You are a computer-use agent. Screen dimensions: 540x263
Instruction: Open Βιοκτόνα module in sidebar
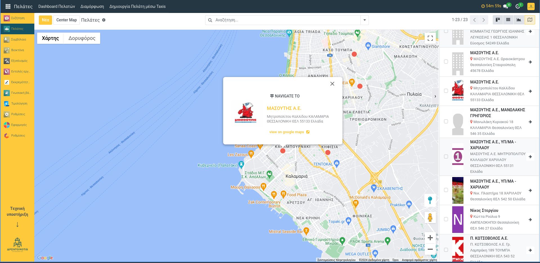(17, 50)
